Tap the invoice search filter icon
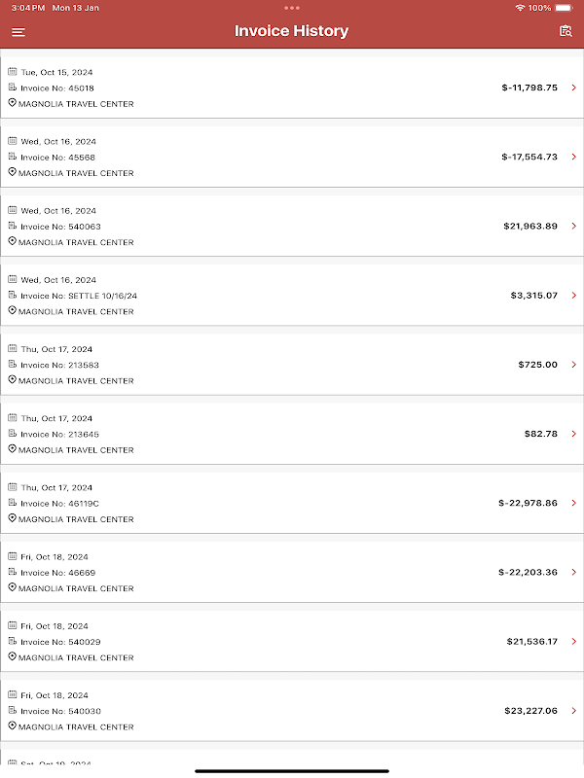 click(x=566, y=32)
